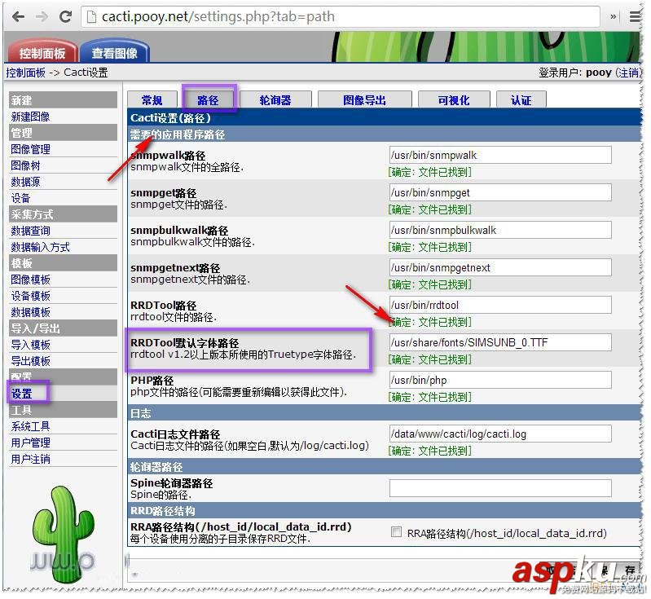Open the 查看图像 top tab
This screenshot has width=651, height=599.
pos(115,53)
